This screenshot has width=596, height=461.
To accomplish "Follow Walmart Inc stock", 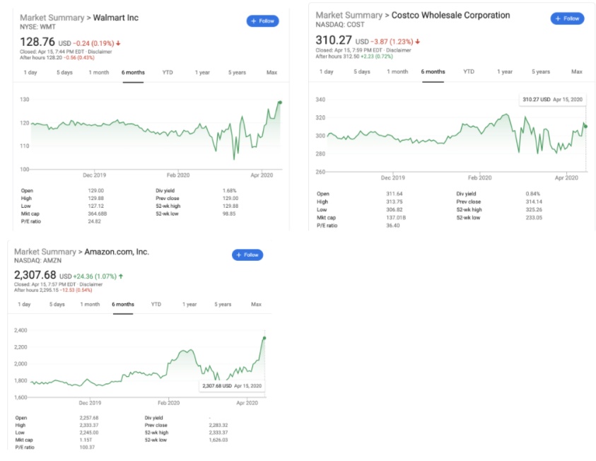I will point(262,21).
